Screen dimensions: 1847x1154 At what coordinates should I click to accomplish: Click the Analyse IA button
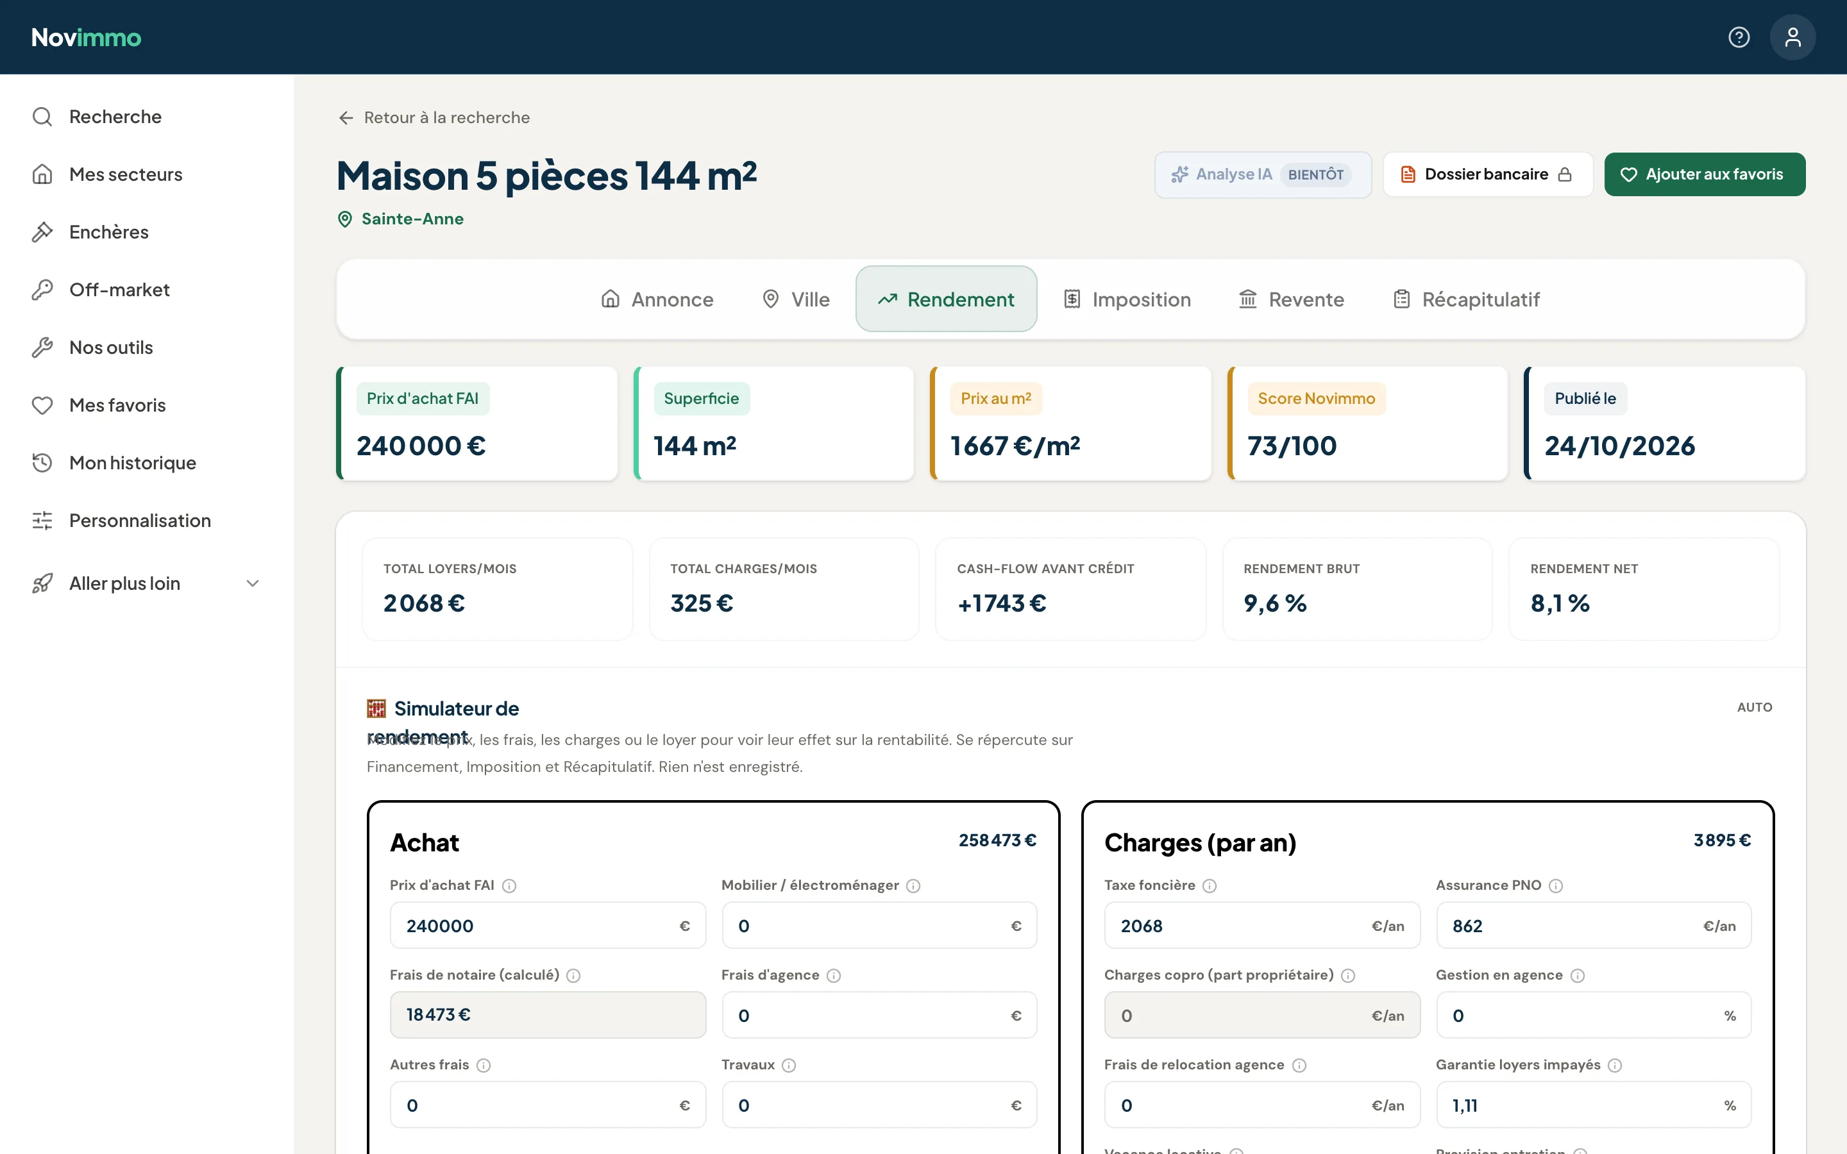[x=1262, y=174]
